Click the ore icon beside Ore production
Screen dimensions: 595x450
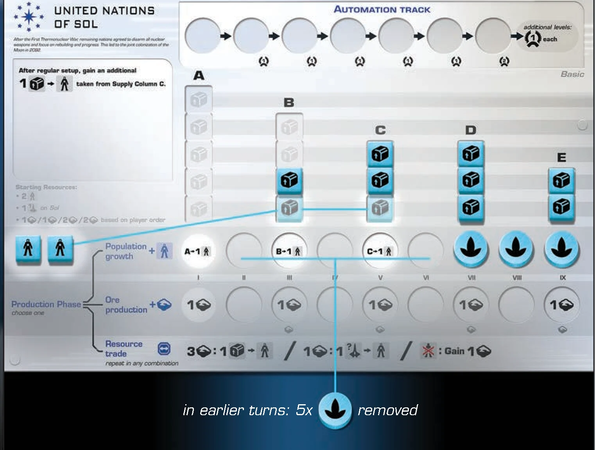(x=164, y=304)
